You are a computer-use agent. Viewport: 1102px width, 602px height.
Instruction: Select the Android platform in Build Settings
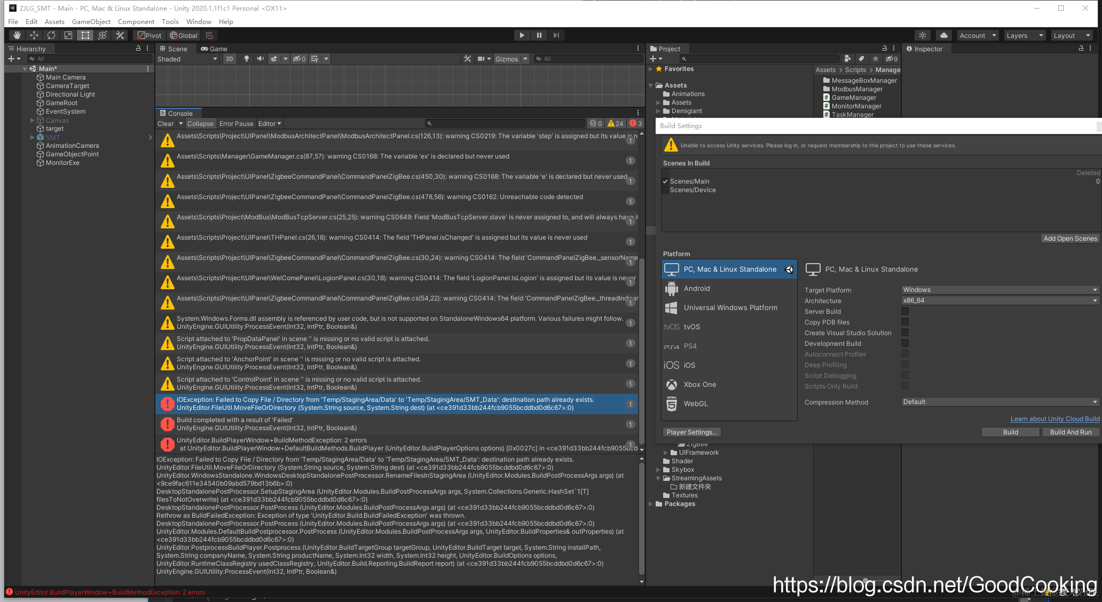(x=697, y=288)
